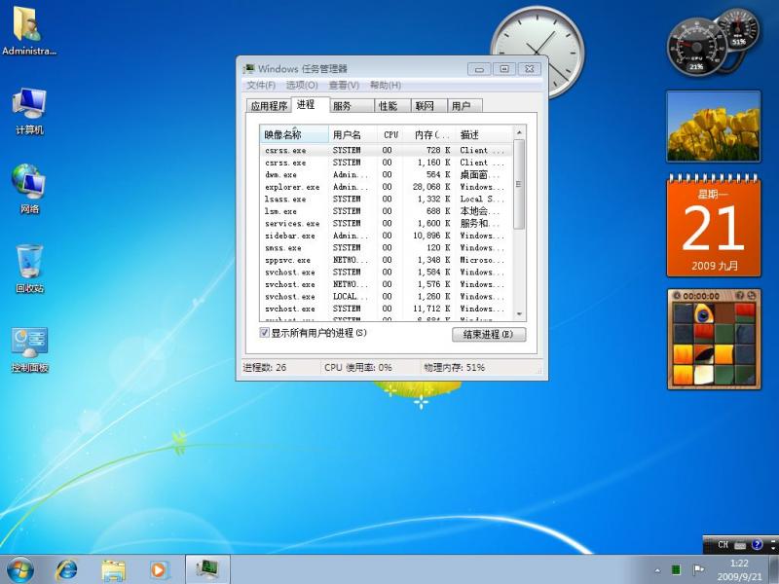Select the lsm.exe process row
The image size is (779, 584).
point(386,211)
